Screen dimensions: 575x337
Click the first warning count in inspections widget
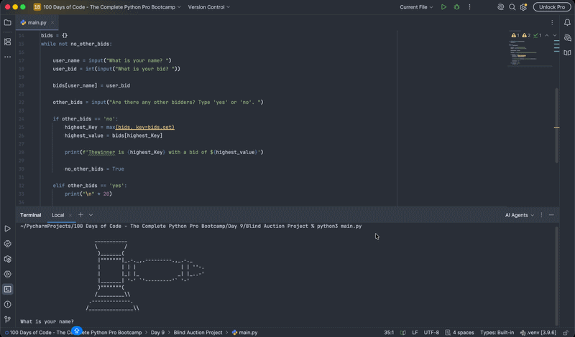[x=515, y=36]
